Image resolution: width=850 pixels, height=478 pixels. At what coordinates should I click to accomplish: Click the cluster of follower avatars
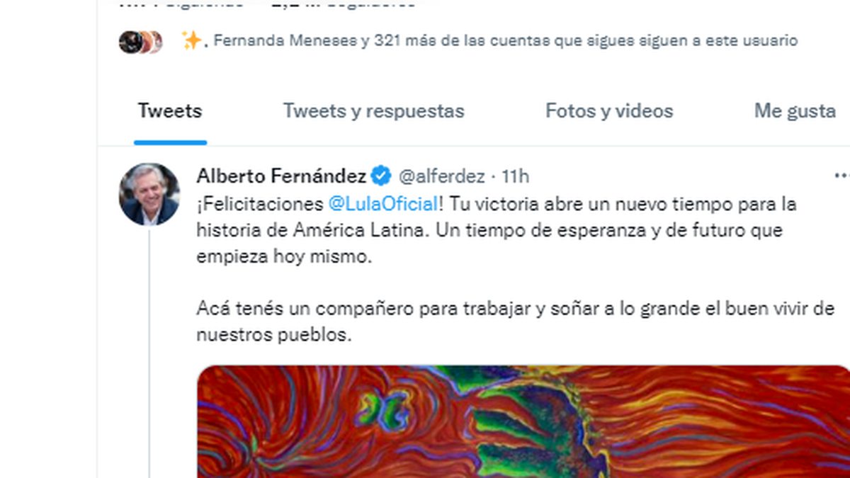click(140, 42)
